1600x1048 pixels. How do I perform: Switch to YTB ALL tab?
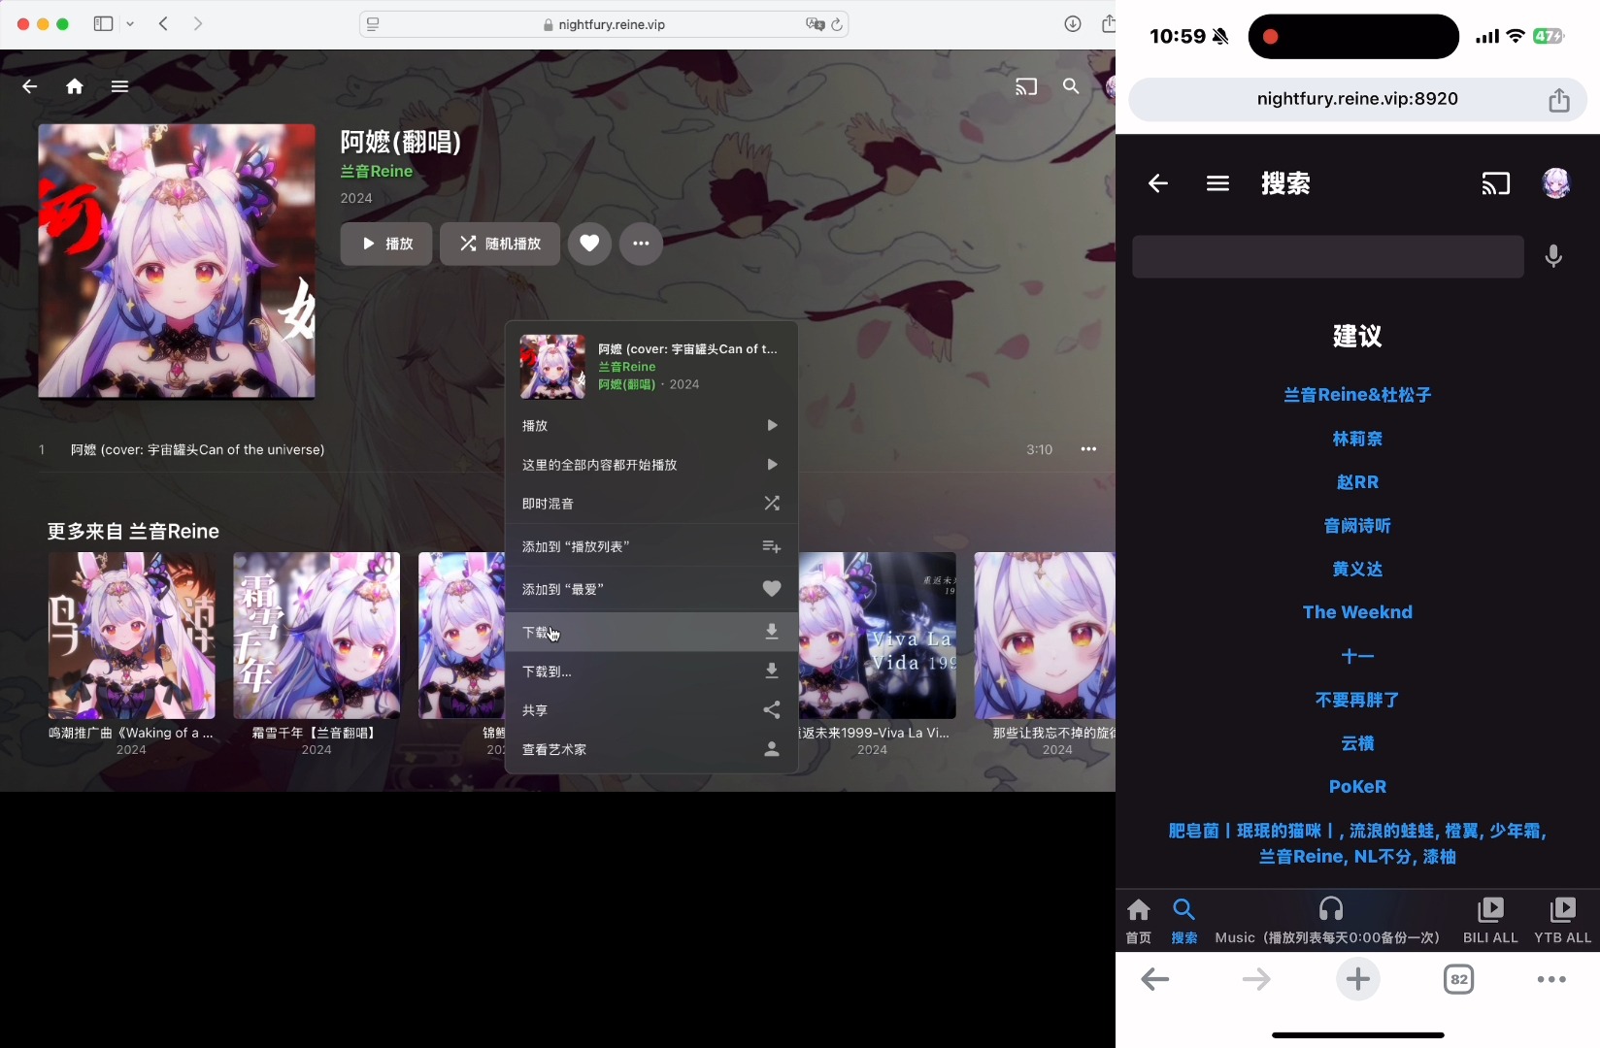pos(1562,920)
